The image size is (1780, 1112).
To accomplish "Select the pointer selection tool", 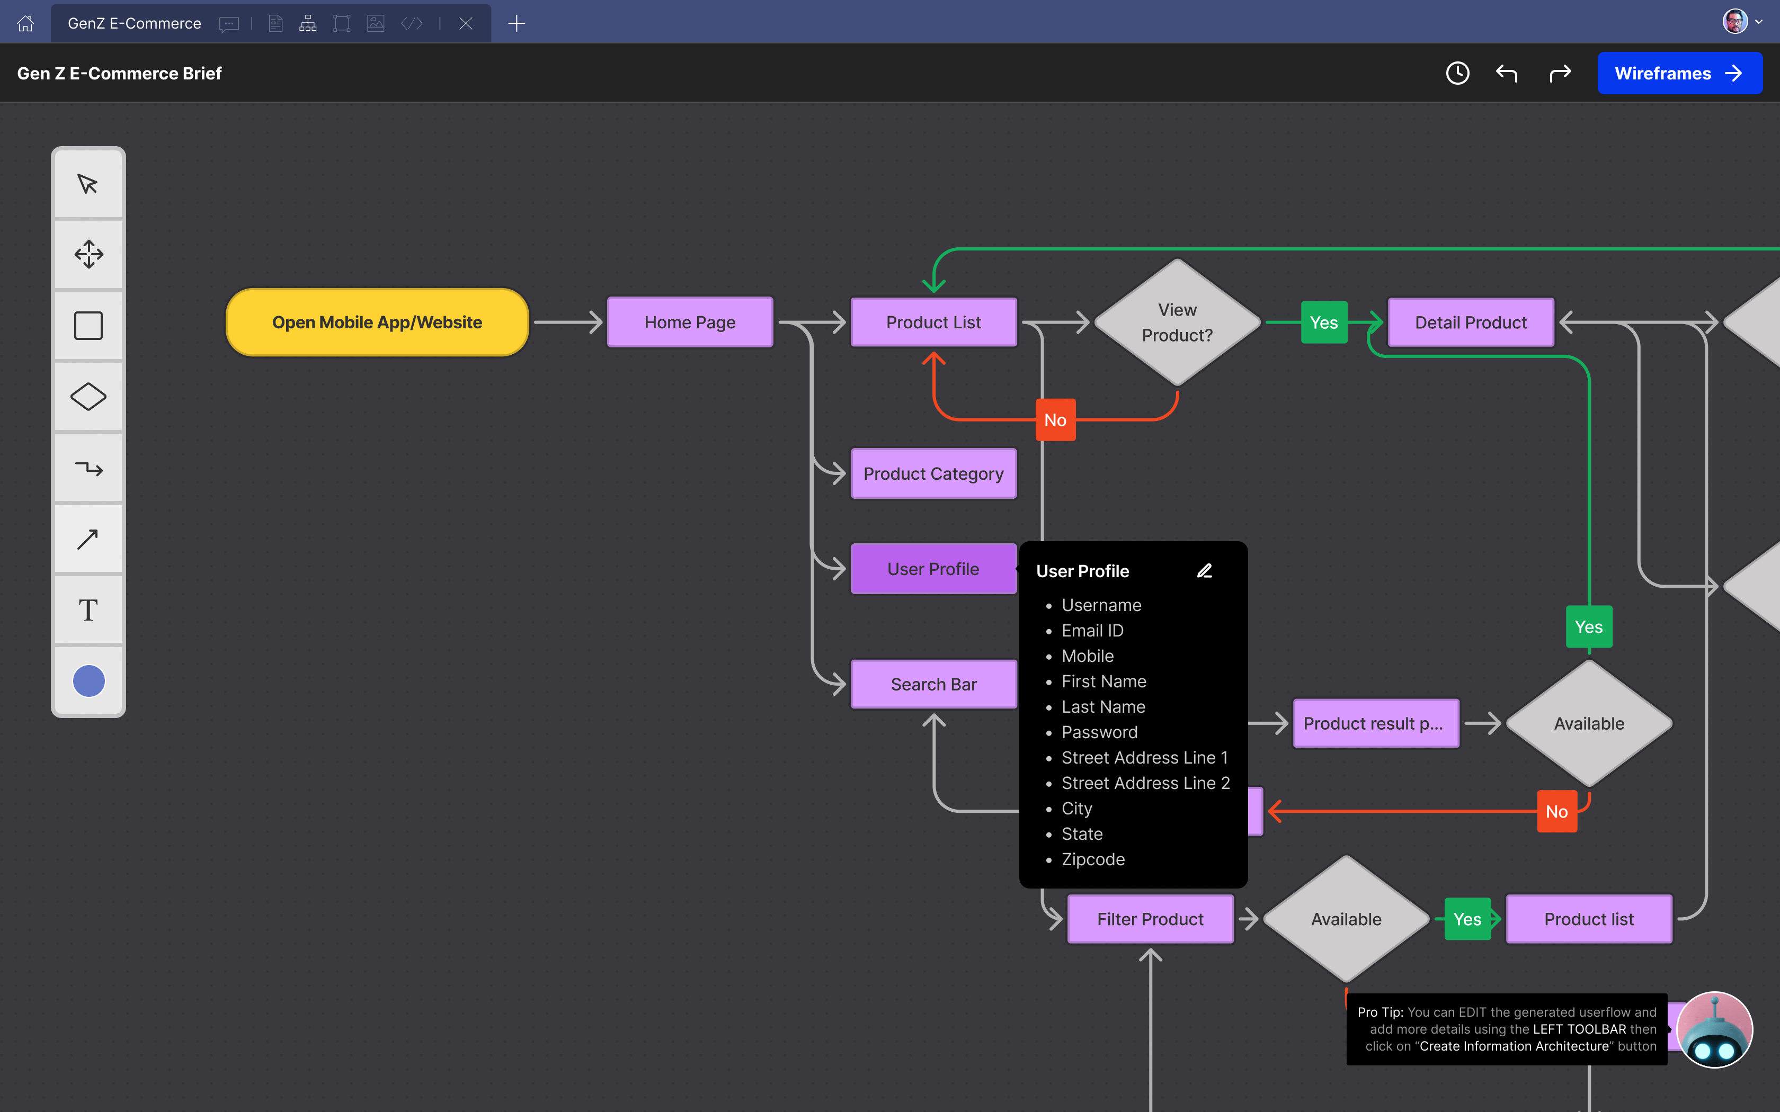I will click(x=88, y=184).
